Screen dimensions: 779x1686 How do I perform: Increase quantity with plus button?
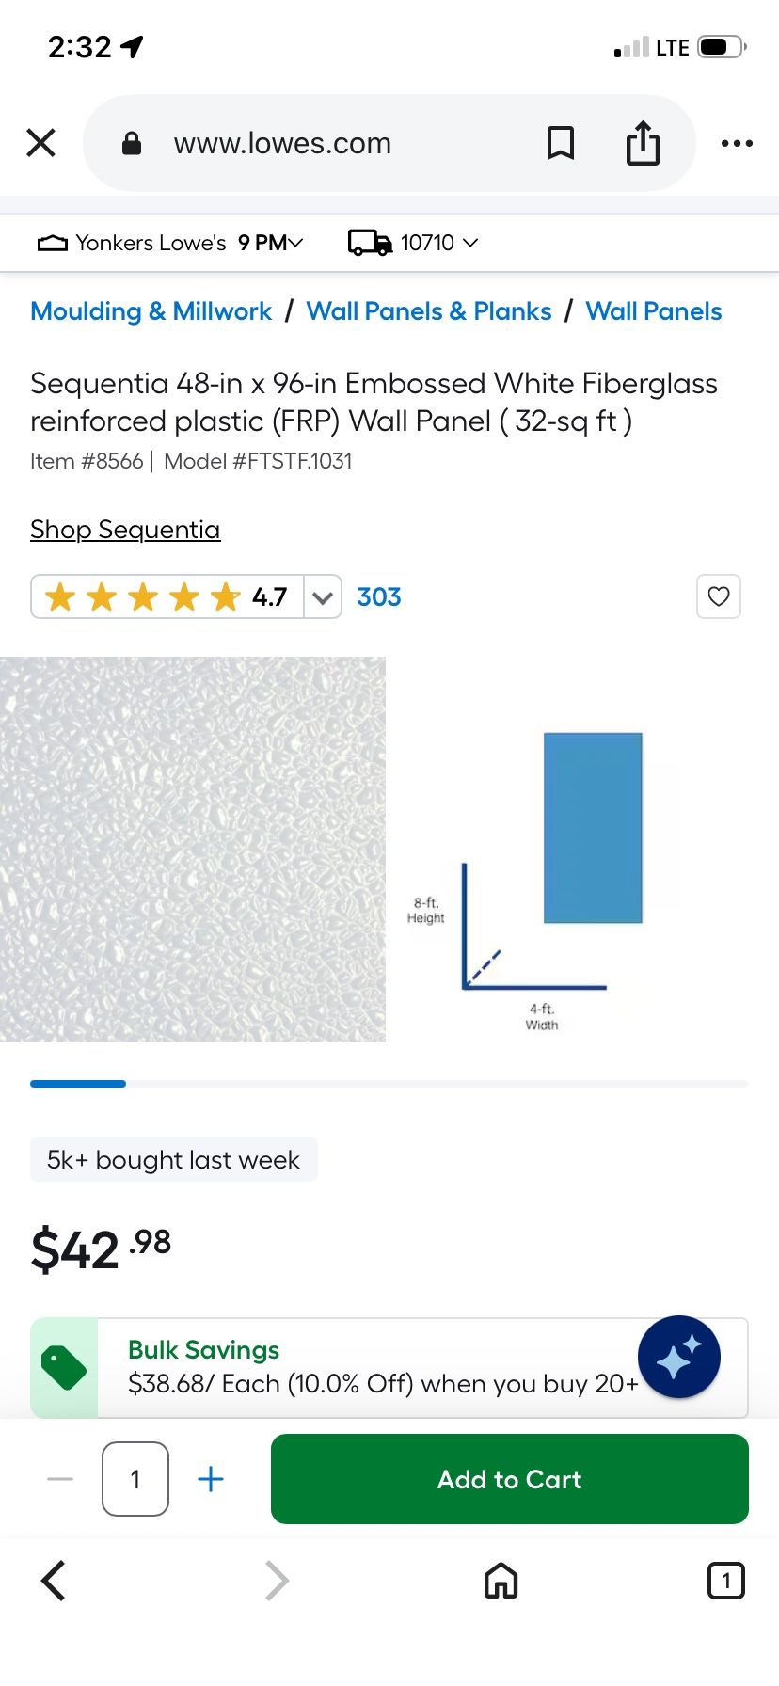211,1479
